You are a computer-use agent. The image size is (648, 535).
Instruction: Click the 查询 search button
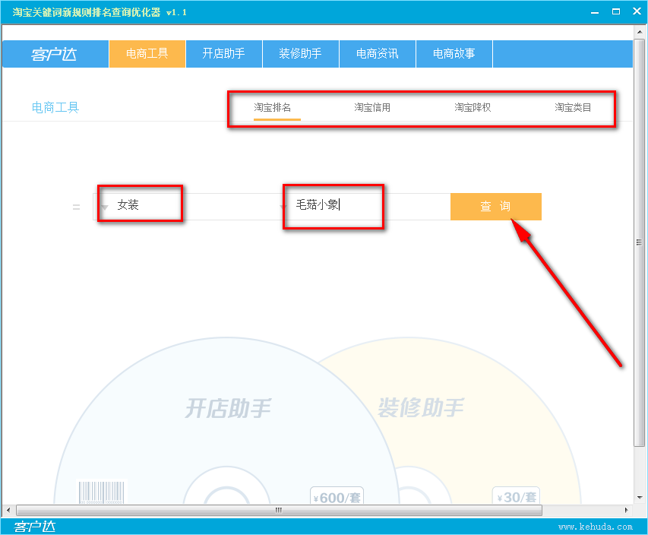[x=496, y=206]
